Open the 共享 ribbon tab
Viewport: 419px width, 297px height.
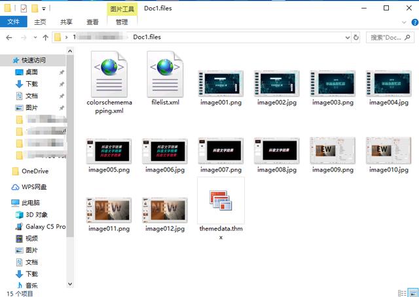(66, 22)
